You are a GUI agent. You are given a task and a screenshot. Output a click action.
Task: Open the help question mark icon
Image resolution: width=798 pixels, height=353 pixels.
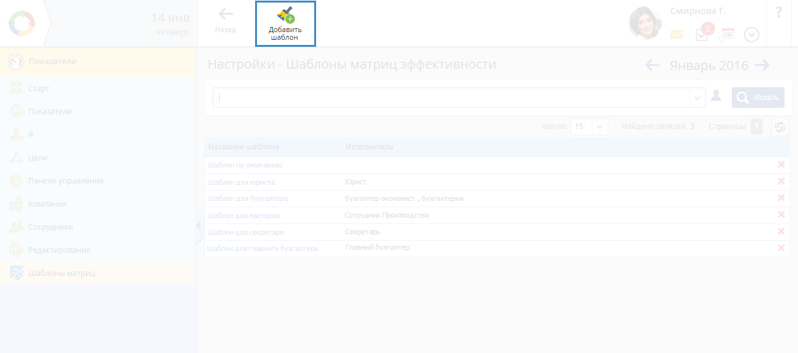pyautogui.click(x=779, y=12)
